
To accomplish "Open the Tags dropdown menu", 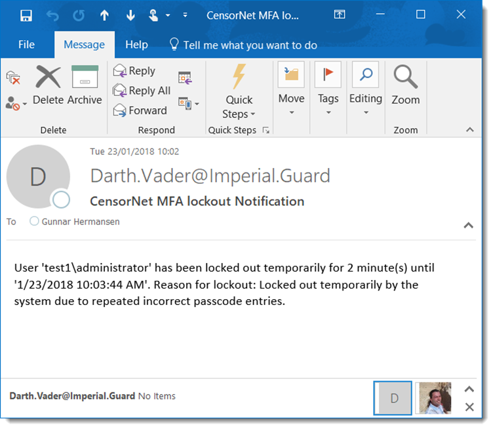I will click(328, 91).
